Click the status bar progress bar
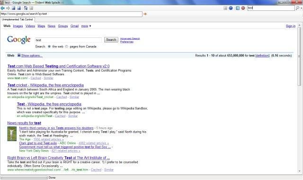Image resolution: width=303 pixels, height=180 pixels. tap(24, 178)
